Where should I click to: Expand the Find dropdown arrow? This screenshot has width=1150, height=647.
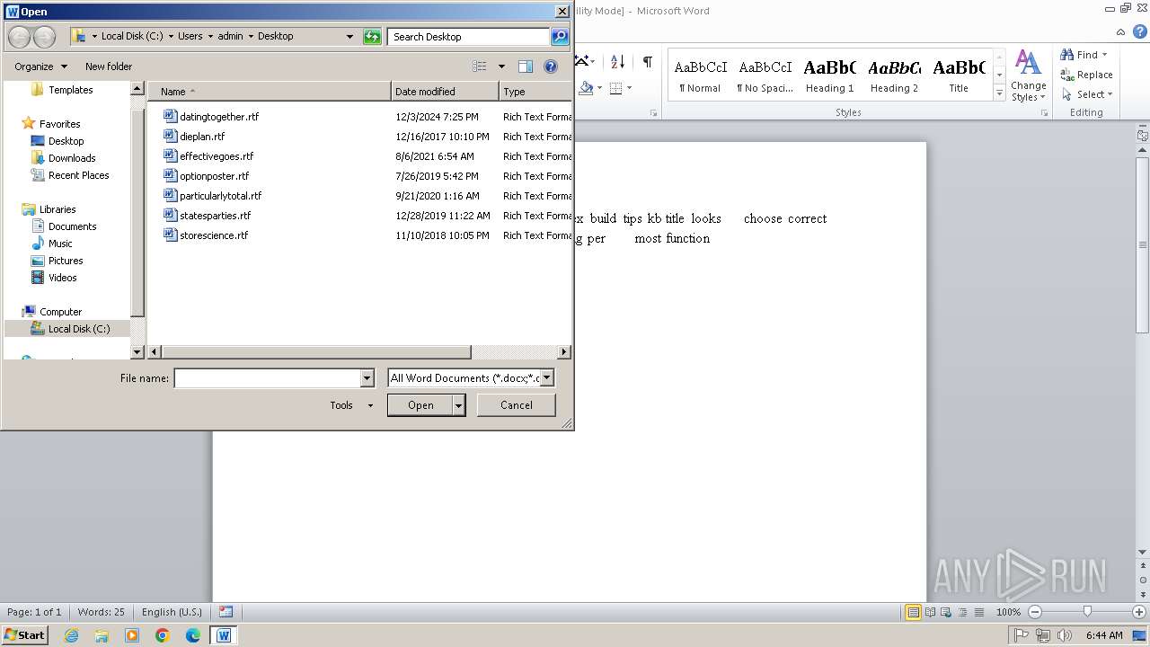(1104, 55)
